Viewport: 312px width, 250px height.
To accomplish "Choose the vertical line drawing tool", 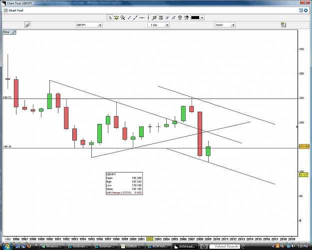I will tap(148, 17).
